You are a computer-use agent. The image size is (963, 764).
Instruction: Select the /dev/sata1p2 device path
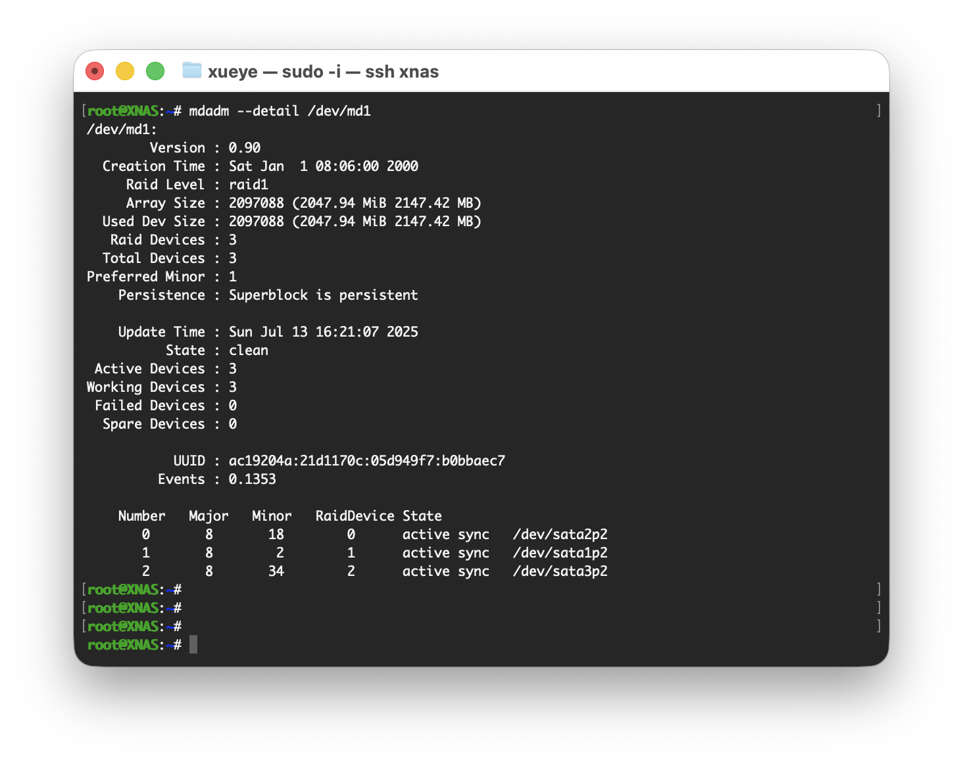pos(560,553)
